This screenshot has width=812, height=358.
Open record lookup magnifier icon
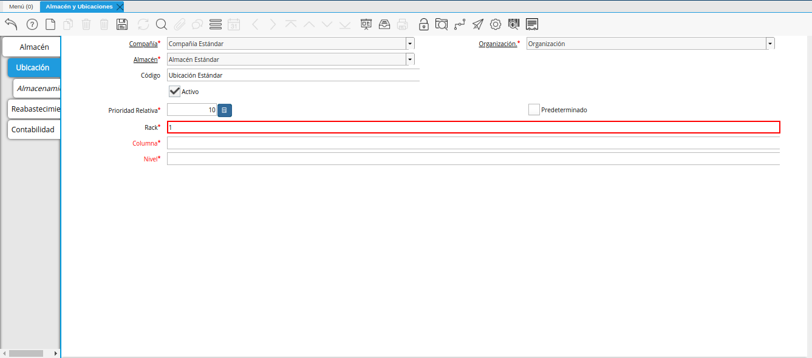(x=162, y=24)
